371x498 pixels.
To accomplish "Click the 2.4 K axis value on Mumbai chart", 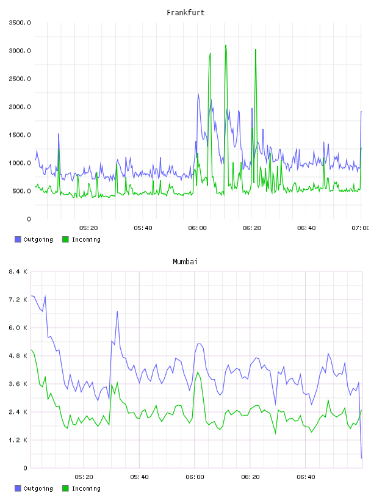I will (18, 412).
